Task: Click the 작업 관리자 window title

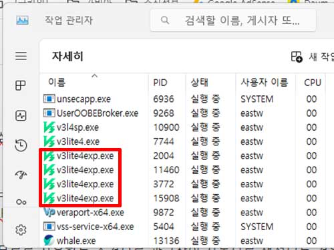Action: pos(69,21)
